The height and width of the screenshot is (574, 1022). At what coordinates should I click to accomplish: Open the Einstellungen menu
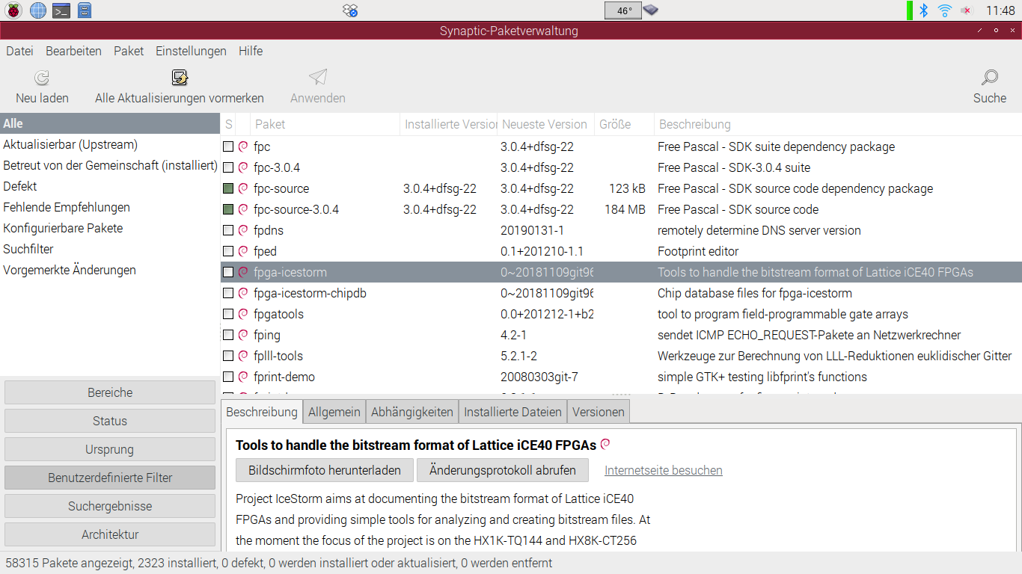tap(191, 51)
